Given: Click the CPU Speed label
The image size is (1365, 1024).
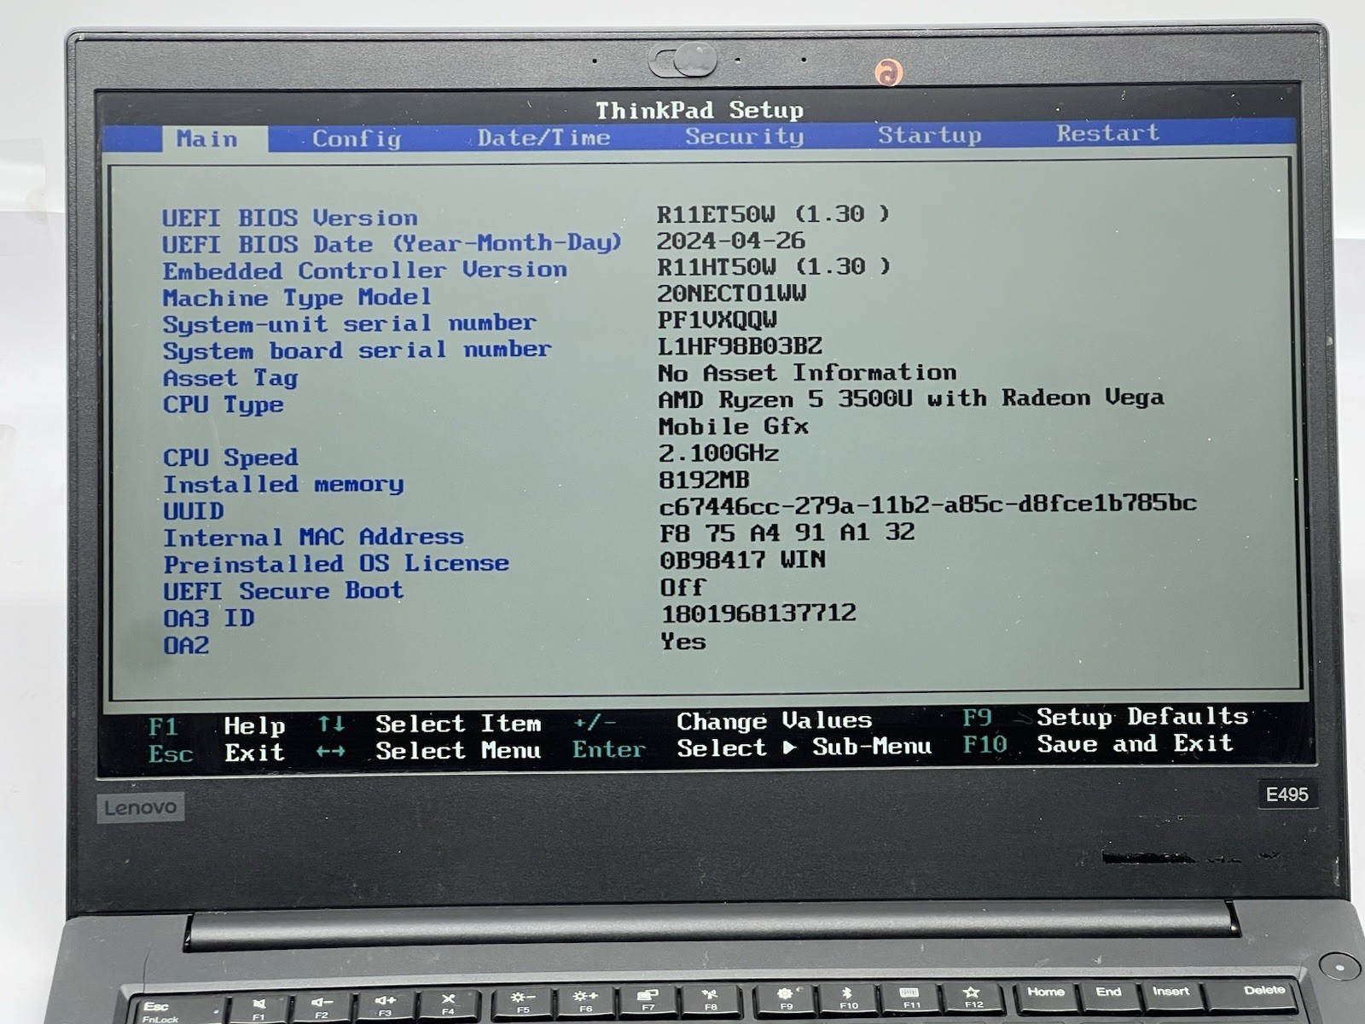Looking at the screenshot, I should tap(230, 458).
